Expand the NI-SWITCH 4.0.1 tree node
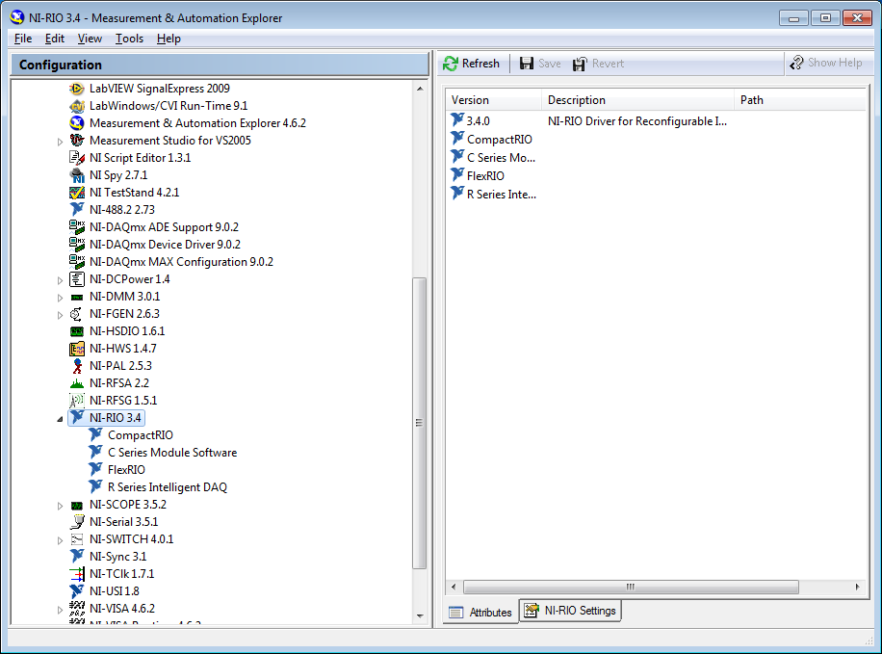This screenshot has width=882, height=654. click(x=61, y=540)
